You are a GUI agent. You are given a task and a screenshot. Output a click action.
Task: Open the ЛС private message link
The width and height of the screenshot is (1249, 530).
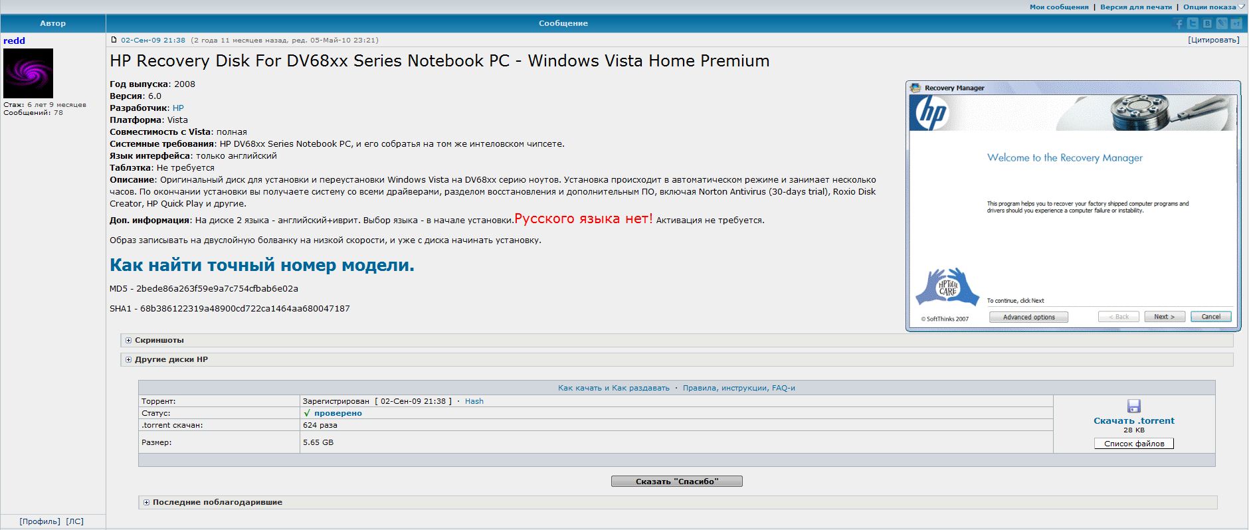point(75,521)
